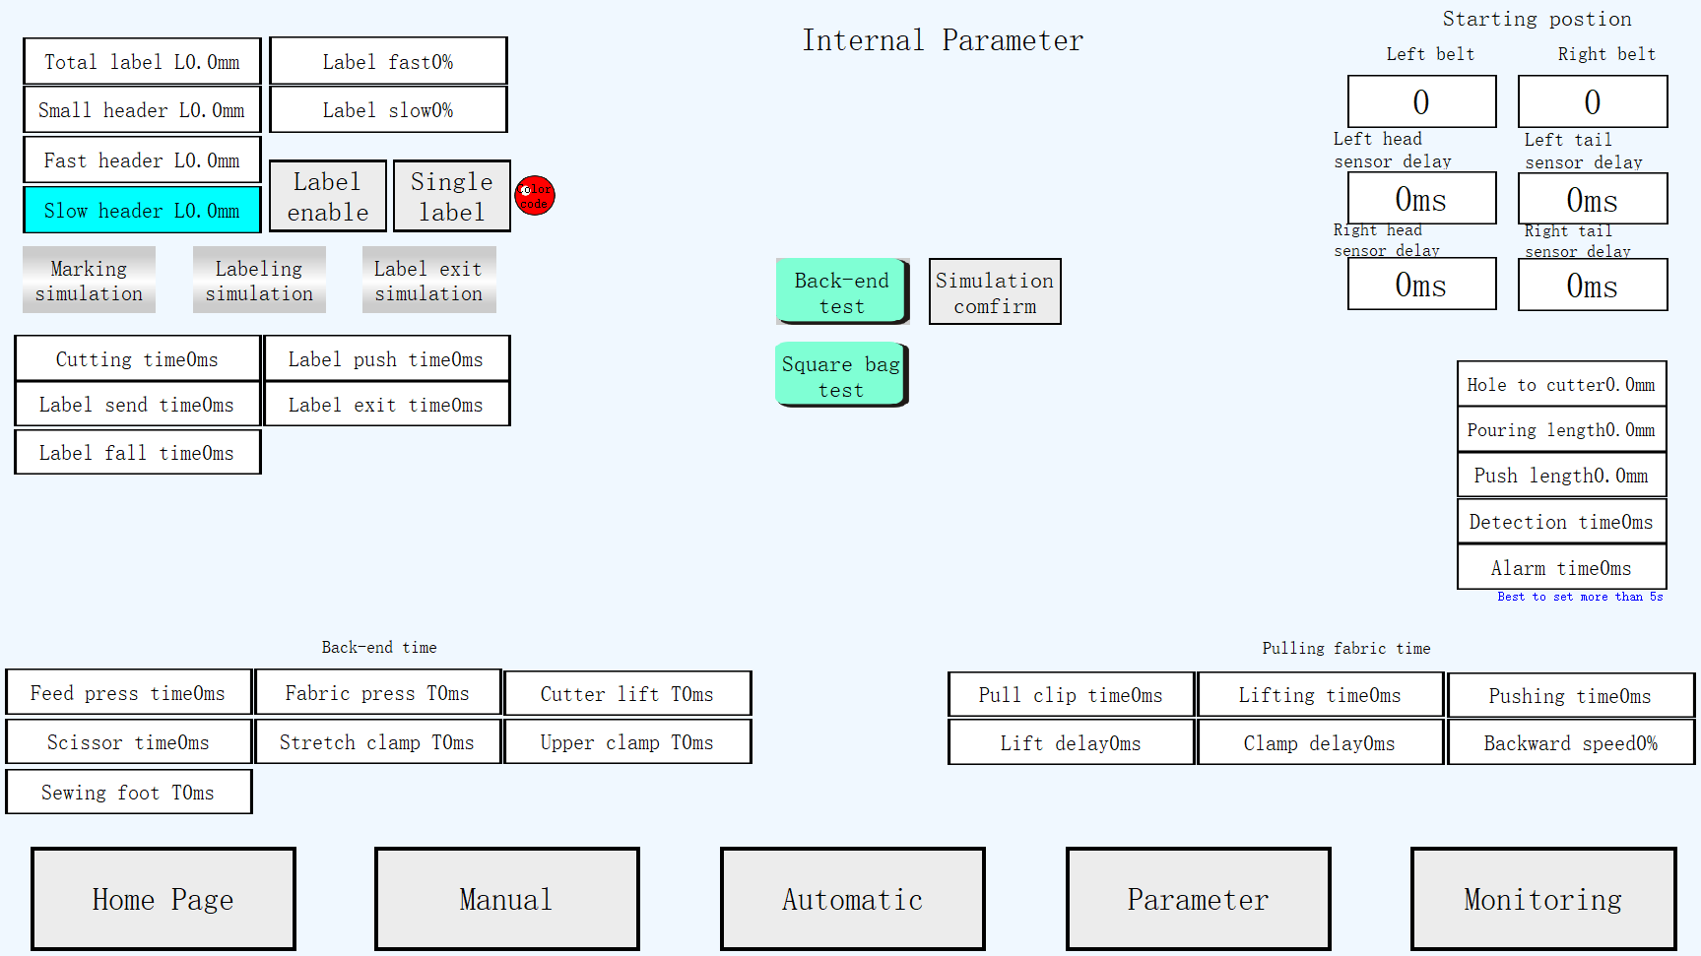Toggle the Label enable button

(328, 196)
